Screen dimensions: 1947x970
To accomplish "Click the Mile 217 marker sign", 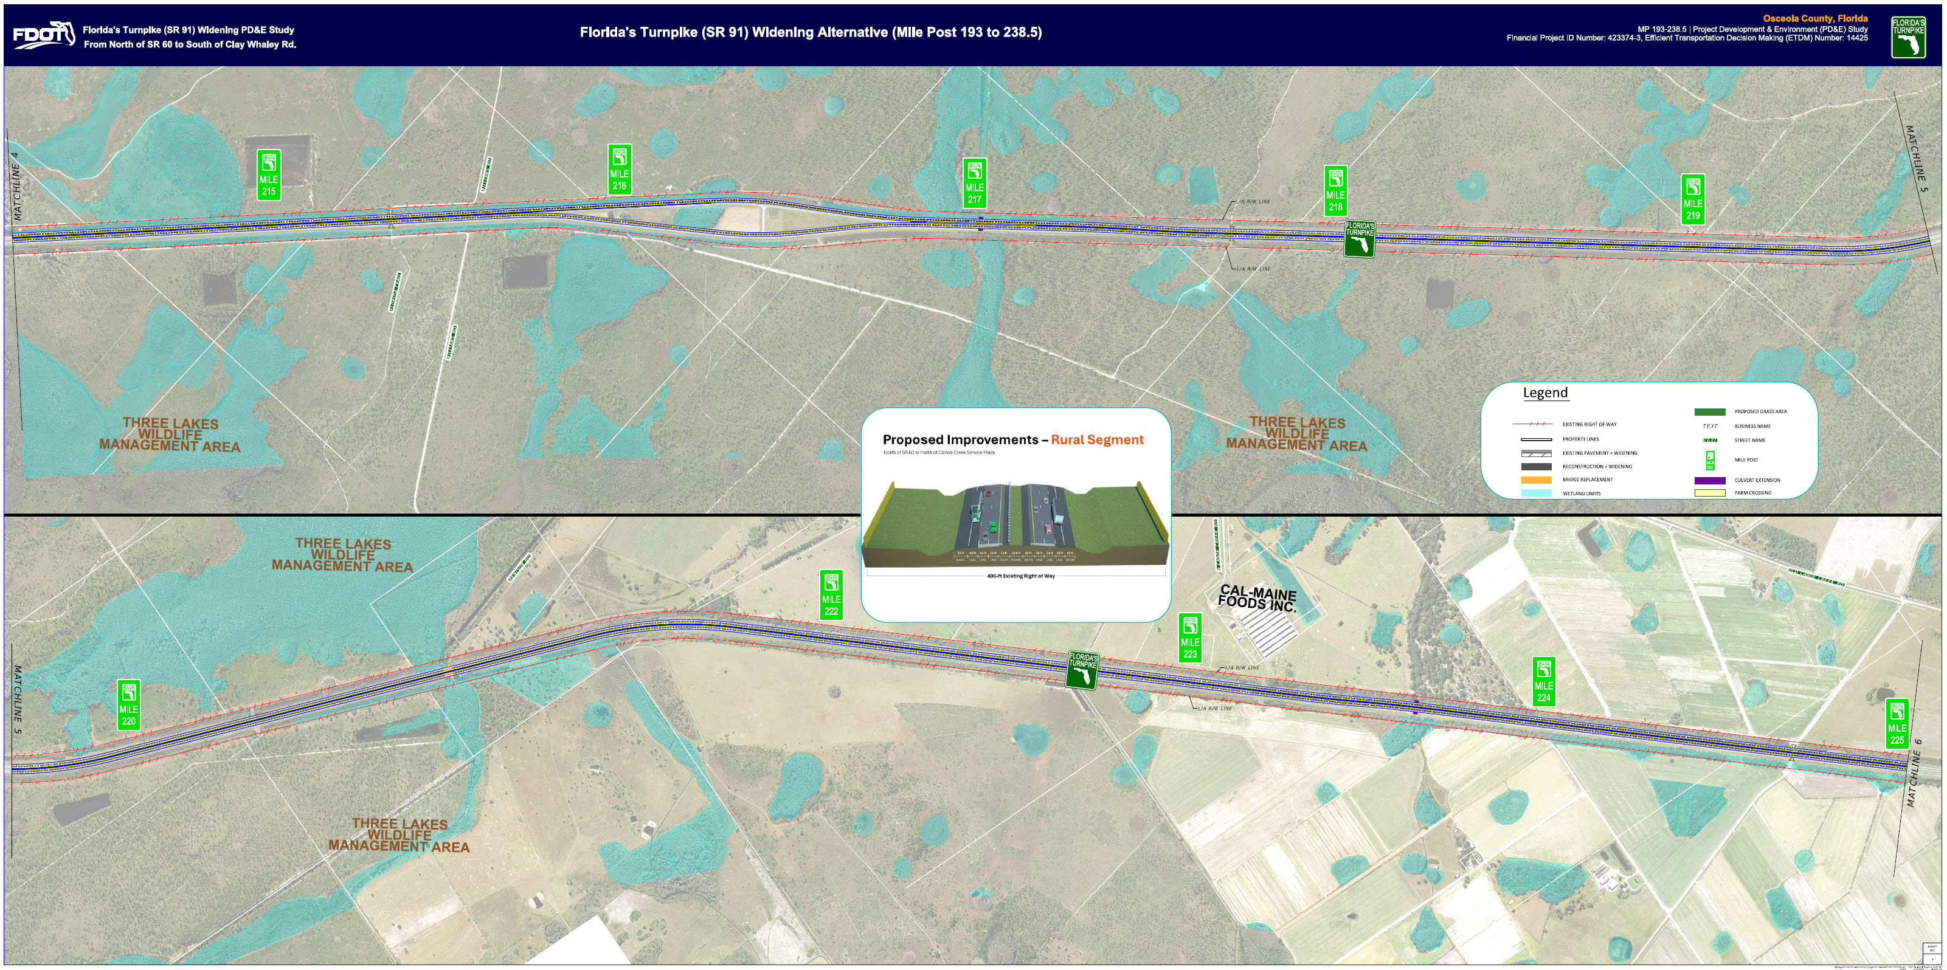I will (x=975, y=183).
